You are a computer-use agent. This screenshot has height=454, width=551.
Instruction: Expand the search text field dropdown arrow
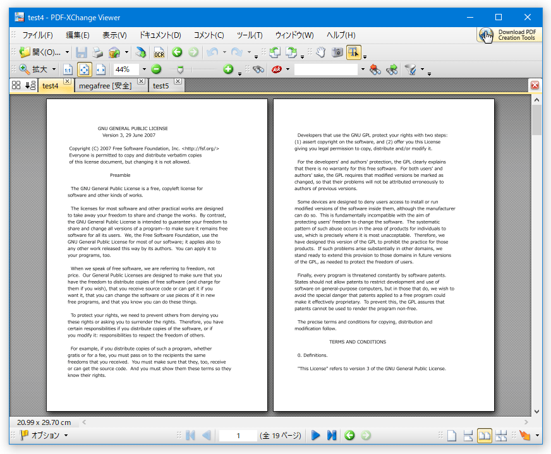click(x=363, y=69)
